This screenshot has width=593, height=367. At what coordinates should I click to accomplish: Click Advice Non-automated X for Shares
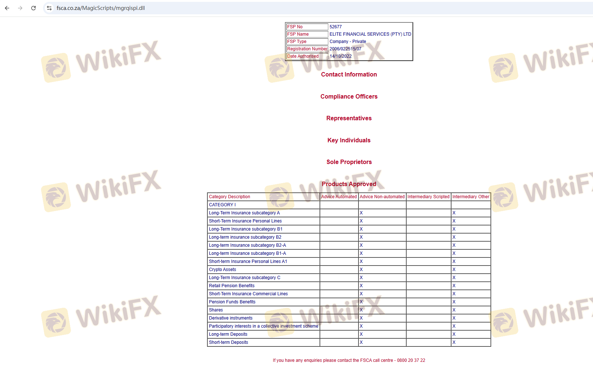pyautogui.click(x=361, y=310)
